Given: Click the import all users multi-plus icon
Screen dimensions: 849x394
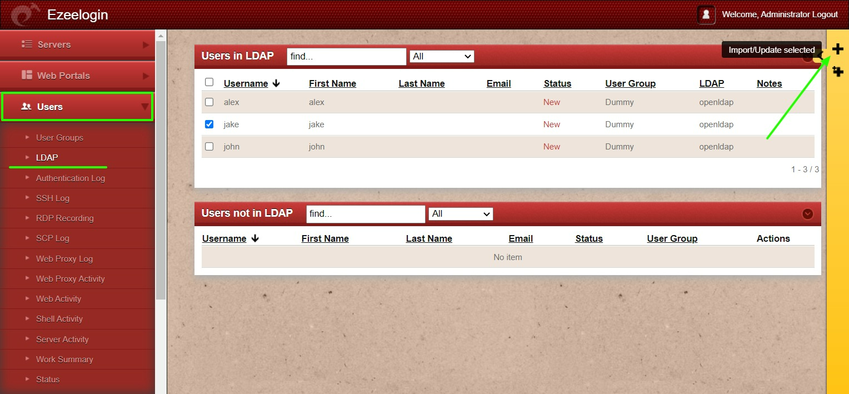Looking at the screenshot, I should click(837, 71).
